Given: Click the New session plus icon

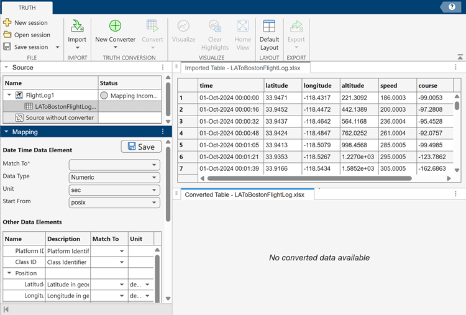Looking at the screenshot, I should click(7, 22).
